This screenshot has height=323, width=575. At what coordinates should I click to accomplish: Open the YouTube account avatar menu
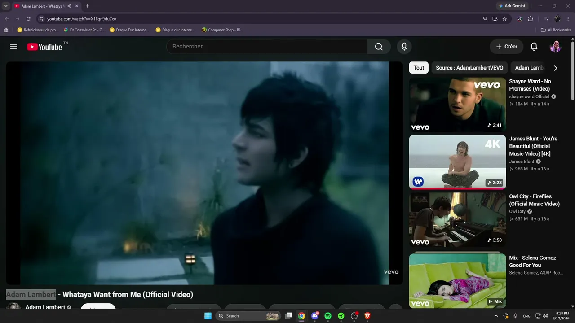tap(556, 47)
